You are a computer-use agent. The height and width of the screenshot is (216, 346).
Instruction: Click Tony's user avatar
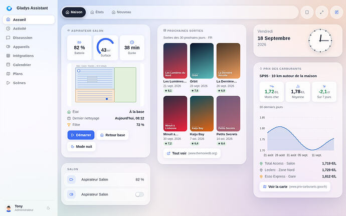click(x=9, y=208)
